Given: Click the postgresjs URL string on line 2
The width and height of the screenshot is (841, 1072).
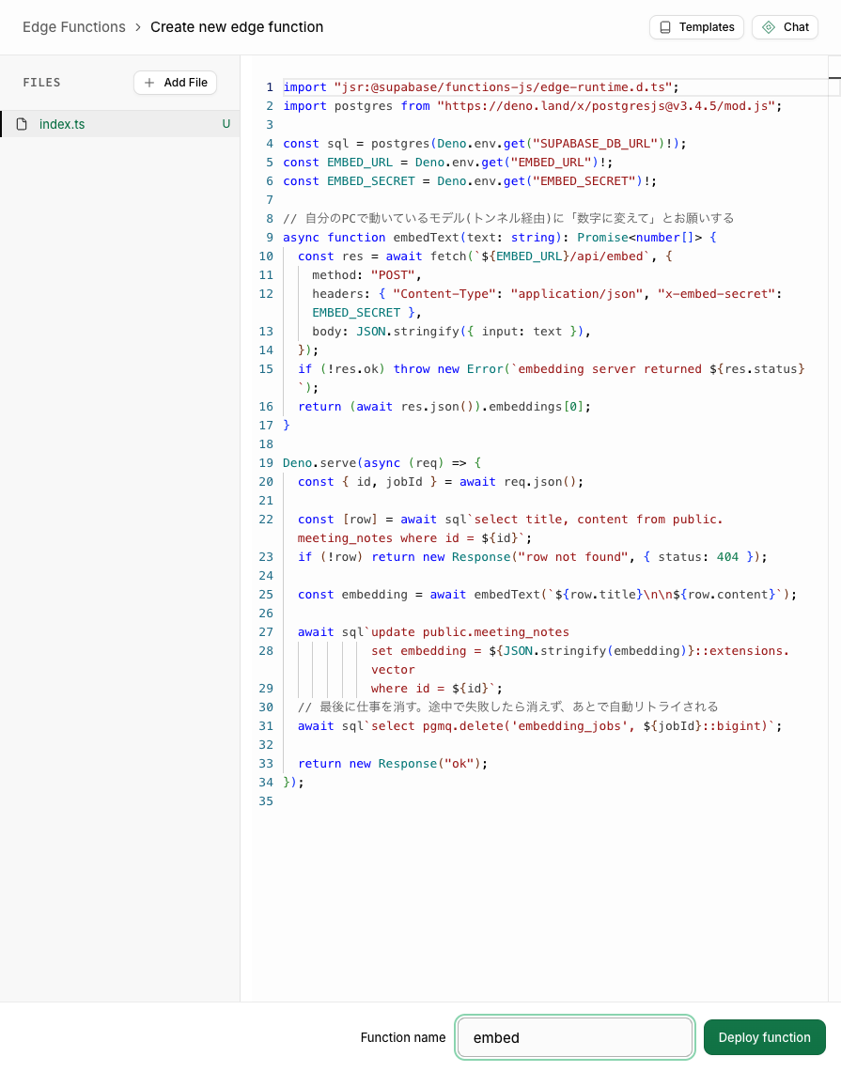Looking at the screenshot, I should 606,106.
